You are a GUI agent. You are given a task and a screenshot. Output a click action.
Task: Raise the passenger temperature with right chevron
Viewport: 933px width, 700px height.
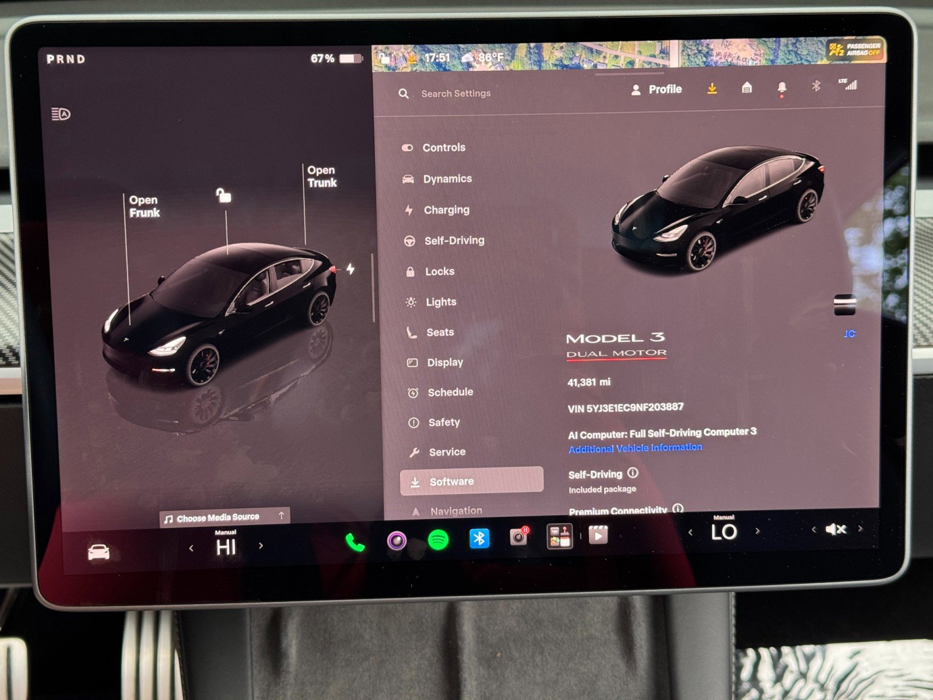pyautogui.click(x=757, y=531)
